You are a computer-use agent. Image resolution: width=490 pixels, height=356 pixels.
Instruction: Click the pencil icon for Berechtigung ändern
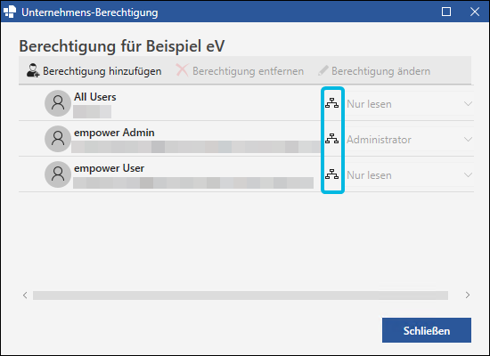tap(323, 70)
